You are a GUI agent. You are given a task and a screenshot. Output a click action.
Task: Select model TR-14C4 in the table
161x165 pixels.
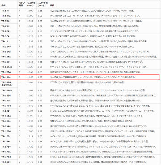click(x=6, y=100)
